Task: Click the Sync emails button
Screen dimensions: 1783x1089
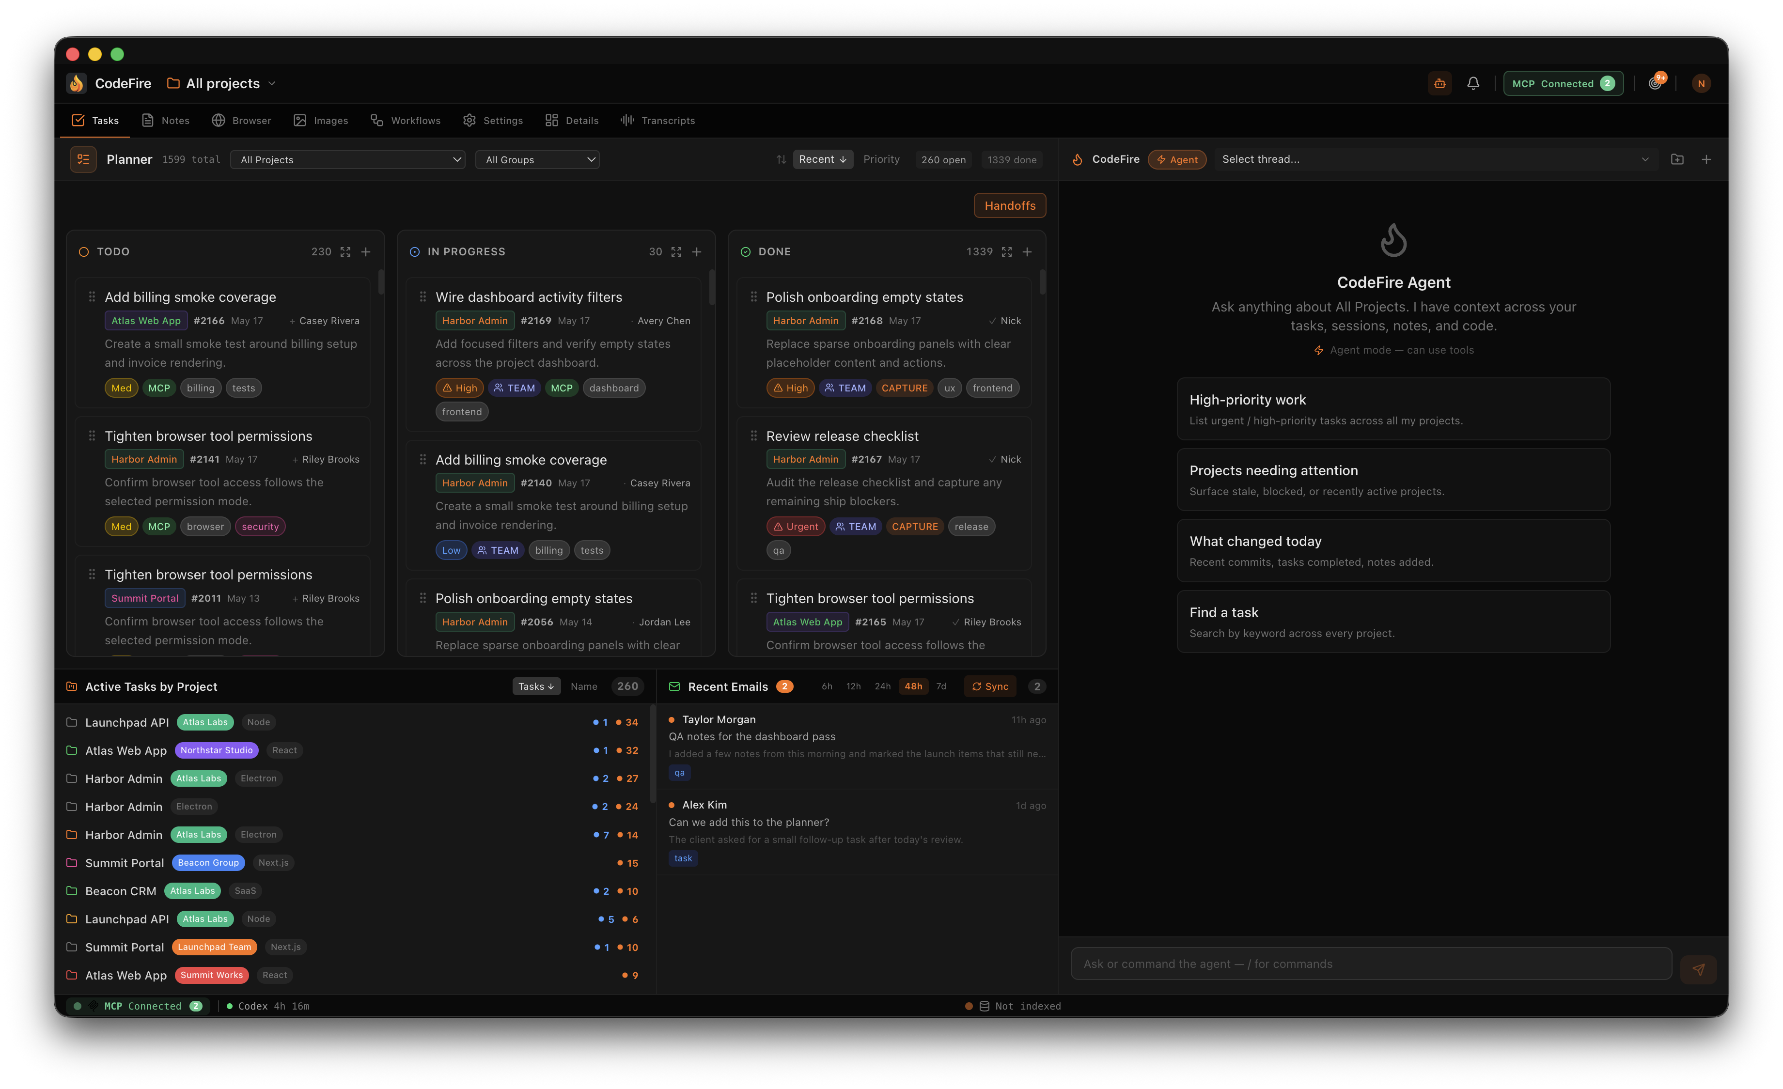Action: (989, 687)
